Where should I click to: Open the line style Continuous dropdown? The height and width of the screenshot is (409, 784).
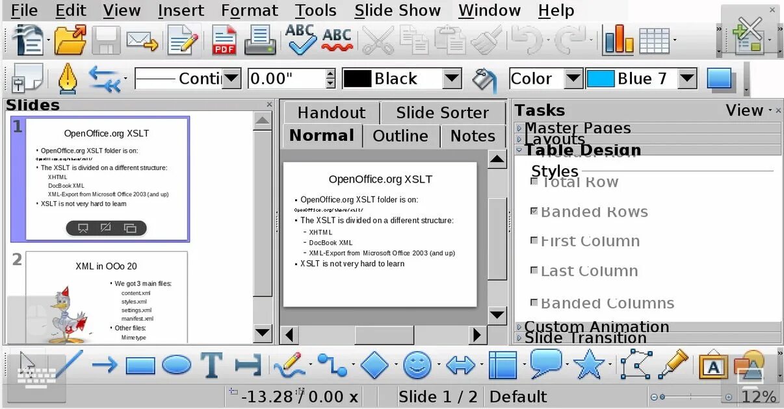pos(232,79)
